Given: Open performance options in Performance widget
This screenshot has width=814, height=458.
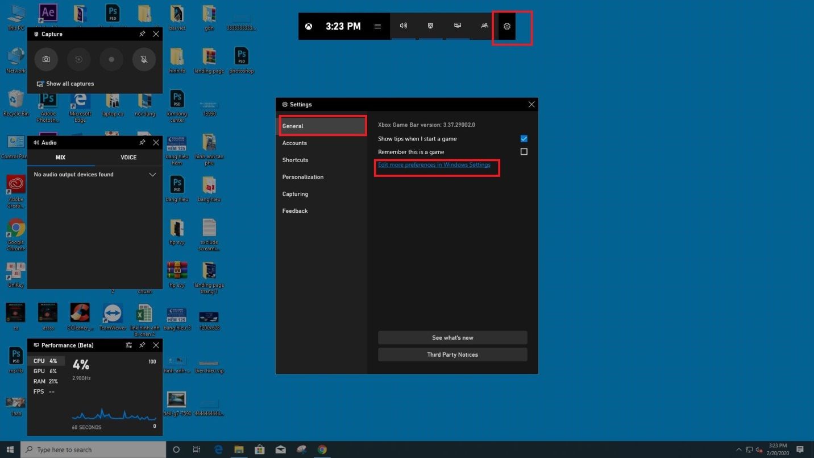Looking at the screenshot, I should point(128,345).
